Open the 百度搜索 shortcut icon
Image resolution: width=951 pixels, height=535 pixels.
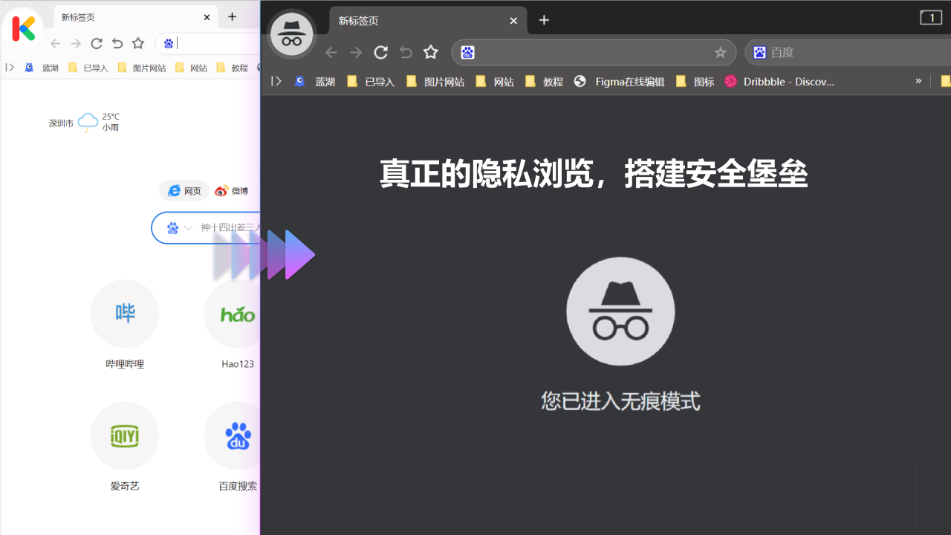236,436
